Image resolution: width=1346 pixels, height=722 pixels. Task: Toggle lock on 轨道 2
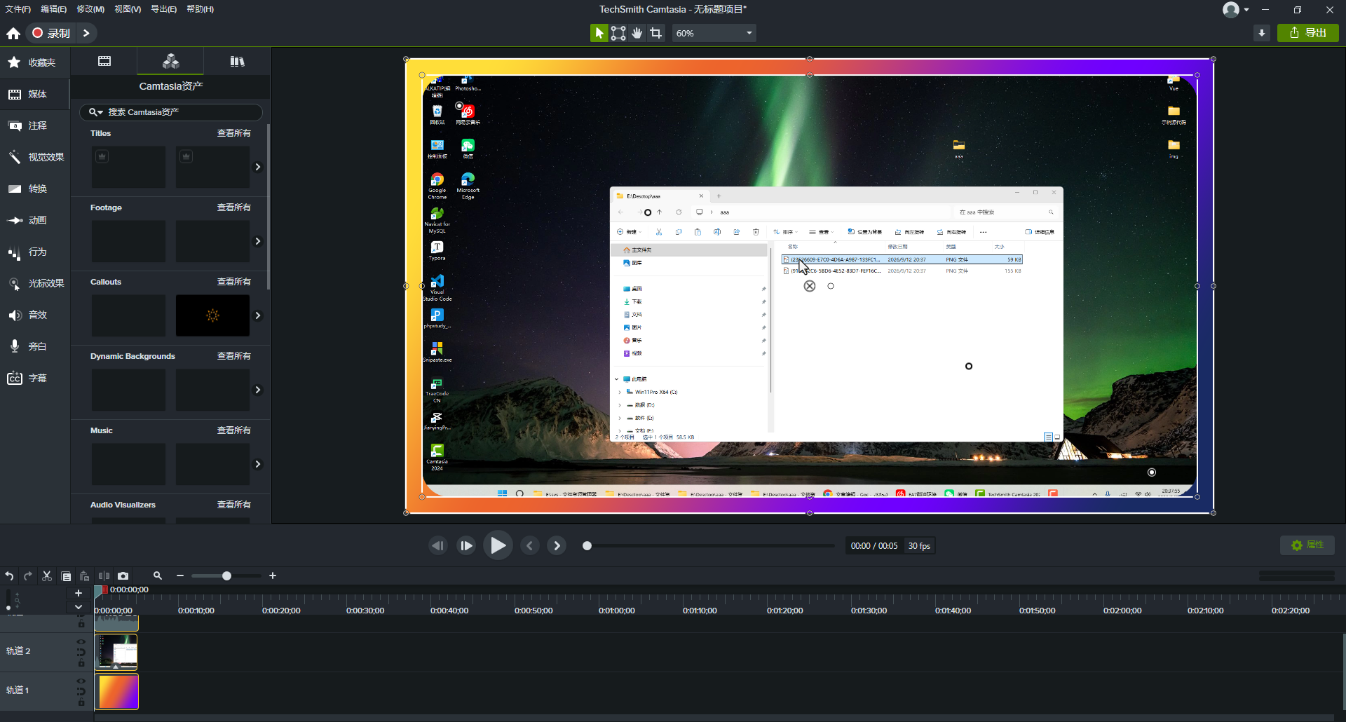coord(81,663)
